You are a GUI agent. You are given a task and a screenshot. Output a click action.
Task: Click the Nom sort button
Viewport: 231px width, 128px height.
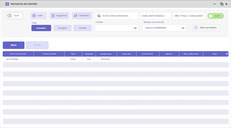(14, 45)
